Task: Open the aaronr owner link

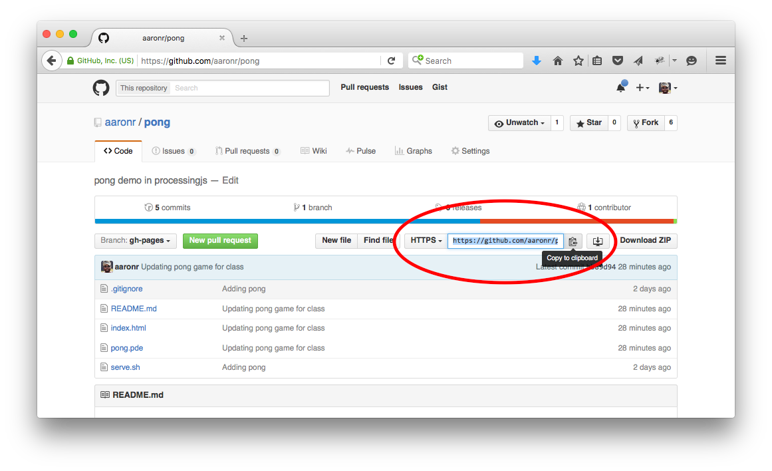Action: (x=120, y=122)
